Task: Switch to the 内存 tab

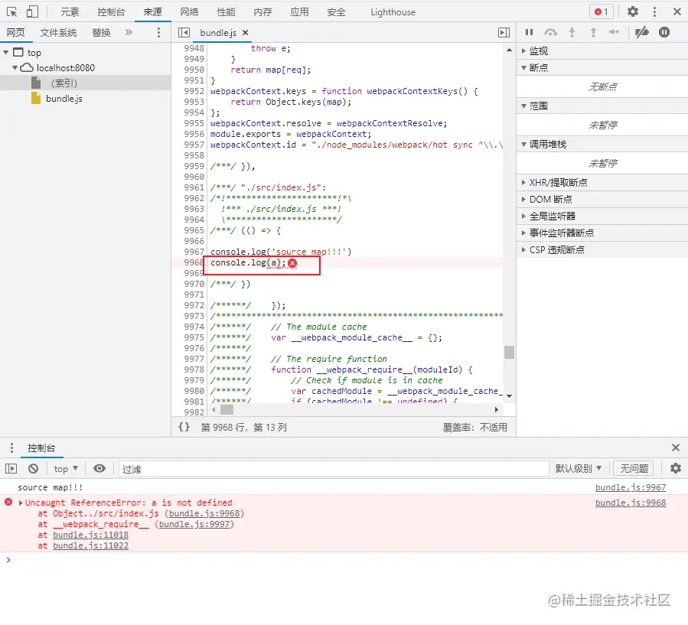Action: point(262,11)
